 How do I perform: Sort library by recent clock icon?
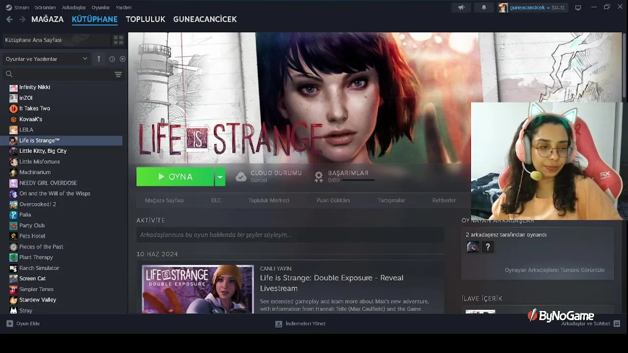click(x=112, y=59)
